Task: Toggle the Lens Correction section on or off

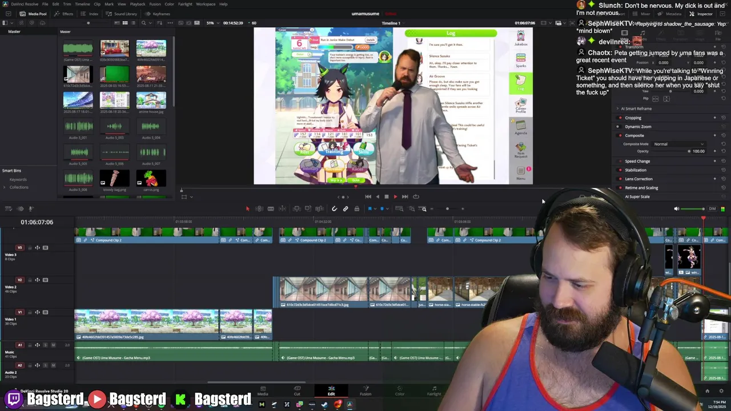Action: coord(620,179)
